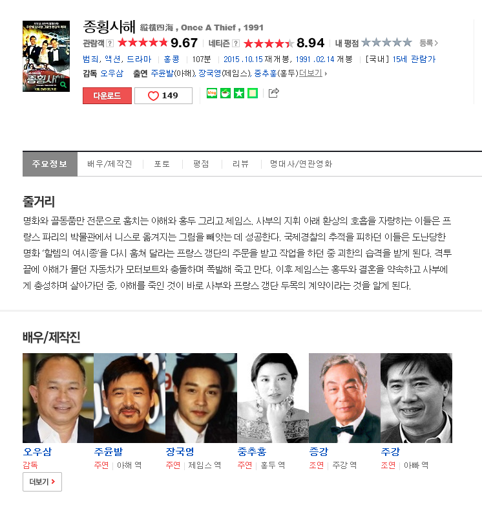The image size is (482, 509).
Task: Click the heart like icon with 149
Action: (x=163, y=96)
